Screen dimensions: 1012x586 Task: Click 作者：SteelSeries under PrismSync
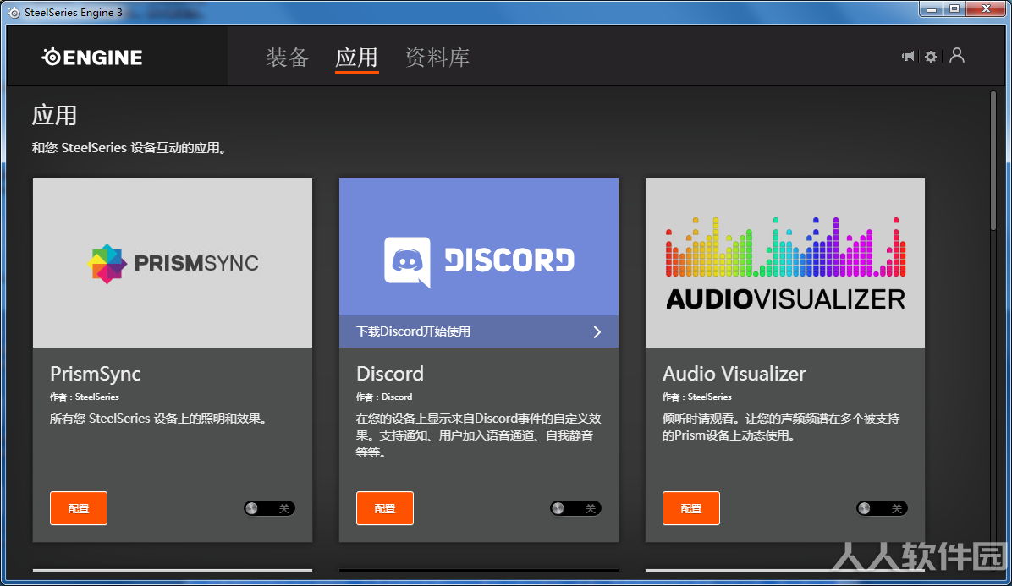coord(85,397)
